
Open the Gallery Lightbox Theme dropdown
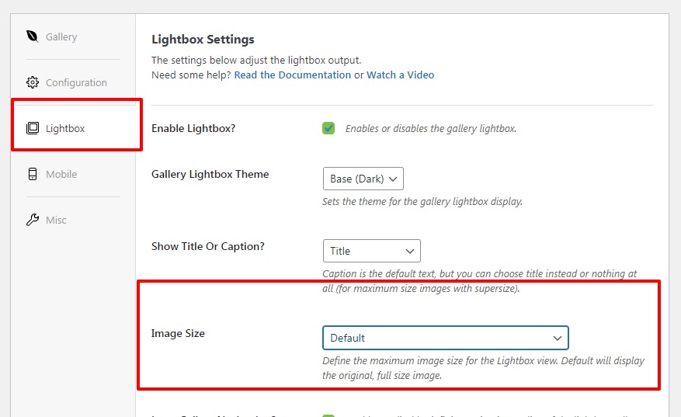pos(363,179)
